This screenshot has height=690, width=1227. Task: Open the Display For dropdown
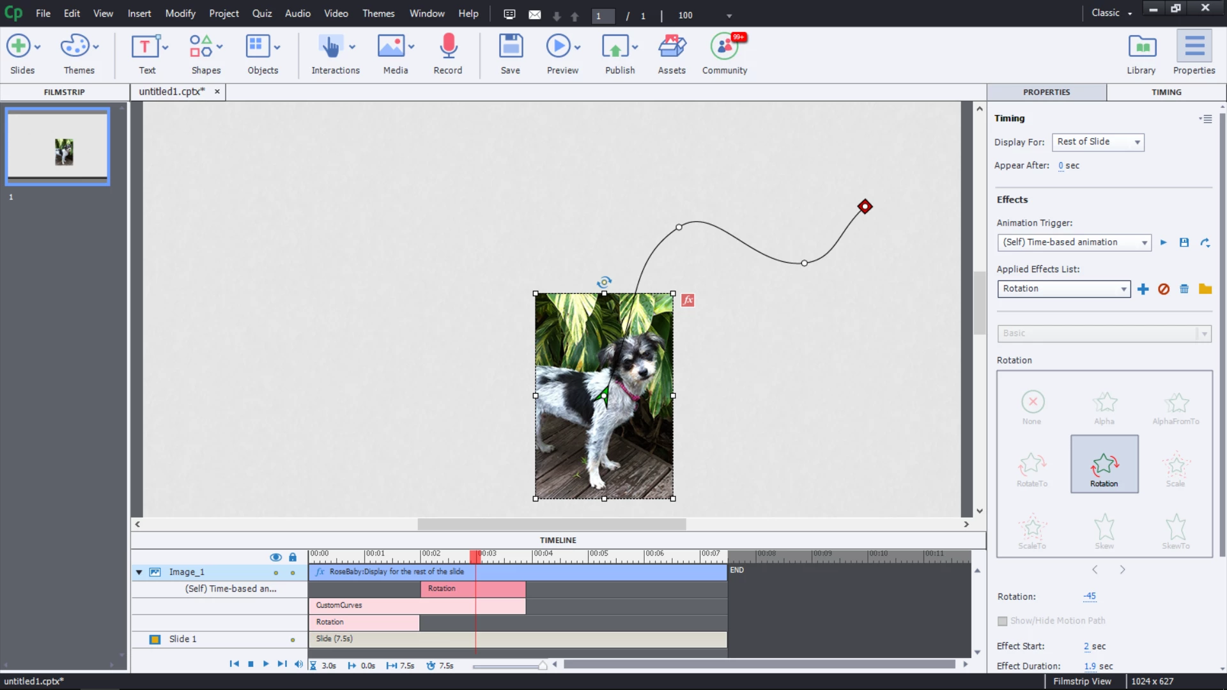point(1097,142)
